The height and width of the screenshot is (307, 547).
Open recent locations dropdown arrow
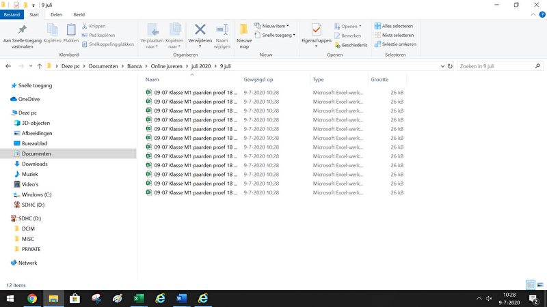(x=31, y=66)
